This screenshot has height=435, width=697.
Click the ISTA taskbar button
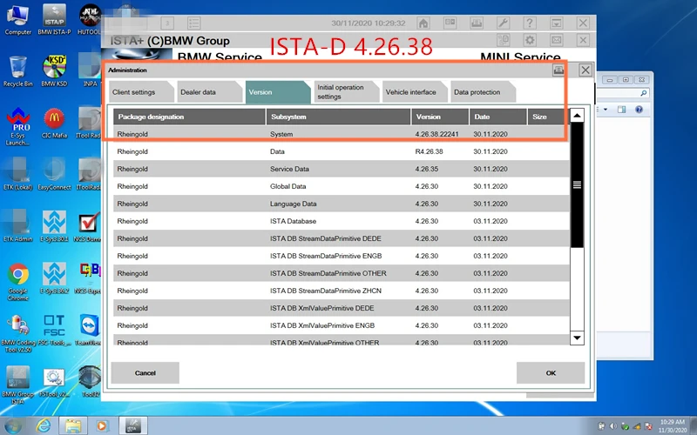click(x=132, y=426)
